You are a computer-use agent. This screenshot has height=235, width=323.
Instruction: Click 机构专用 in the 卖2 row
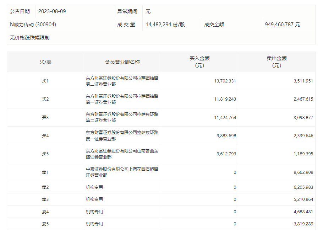(94, 187)
